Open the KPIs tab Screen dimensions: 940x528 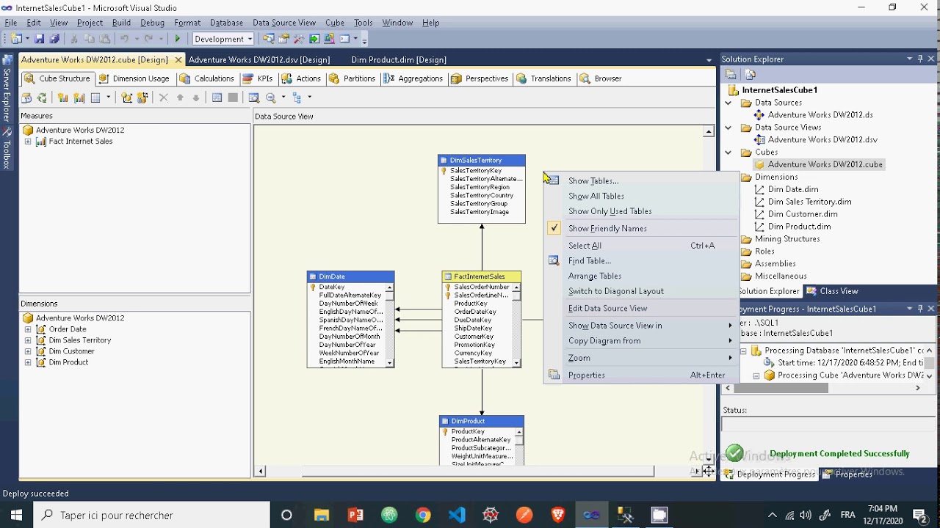click(x=258, y=78)
